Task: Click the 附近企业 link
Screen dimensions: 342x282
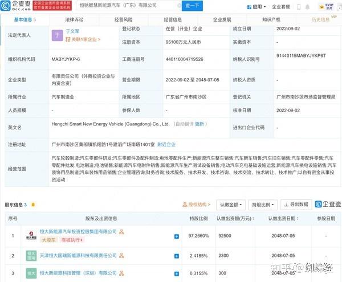Action: [166, 145]
